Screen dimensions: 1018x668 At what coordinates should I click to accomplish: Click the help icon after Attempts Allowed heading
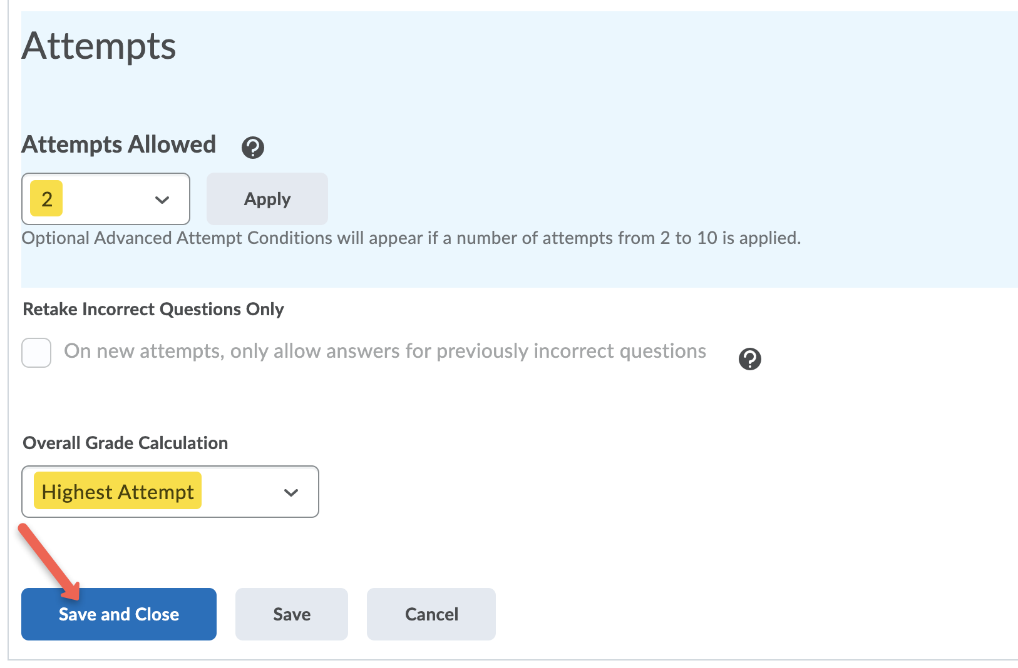[x=252, y=148]
